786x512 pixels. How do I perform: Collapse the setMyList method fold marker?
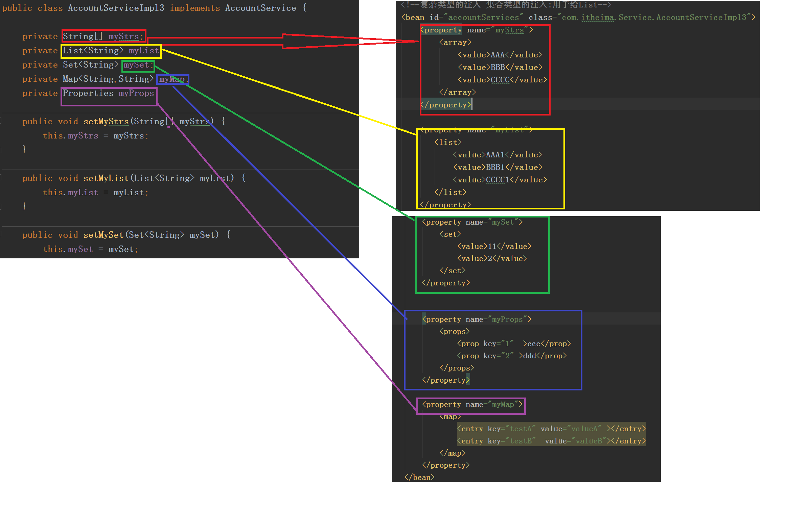pyautogui.click(x=1, y=178)
